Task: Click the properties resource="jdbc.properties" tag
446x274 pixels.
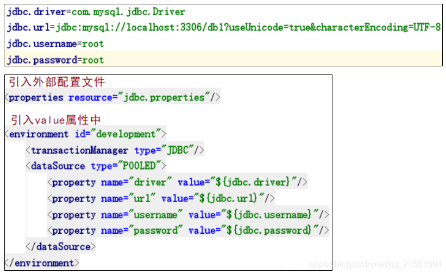Action: point(113,97)
